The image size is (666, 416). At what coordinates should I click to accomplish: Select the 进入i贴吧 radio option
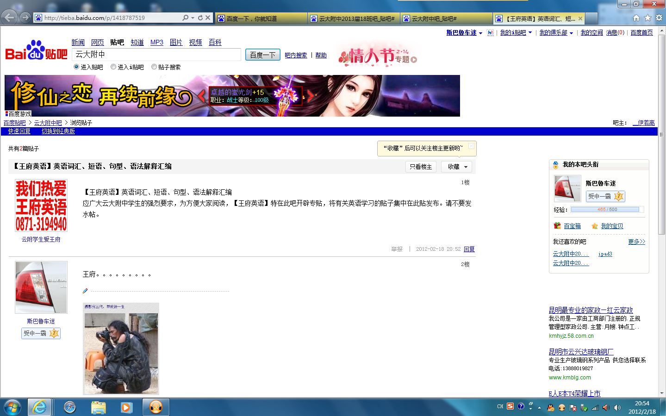pyautogui.click(x=113, y=67)
